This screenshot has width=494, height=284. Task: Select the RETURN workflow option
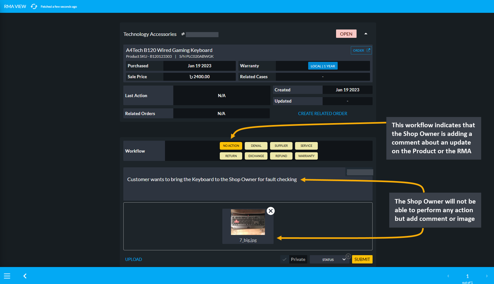click(231, 156)
